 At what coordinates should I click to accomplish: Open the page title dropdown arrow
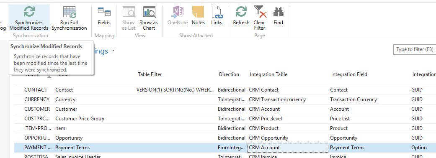click(x=113, y=51)
